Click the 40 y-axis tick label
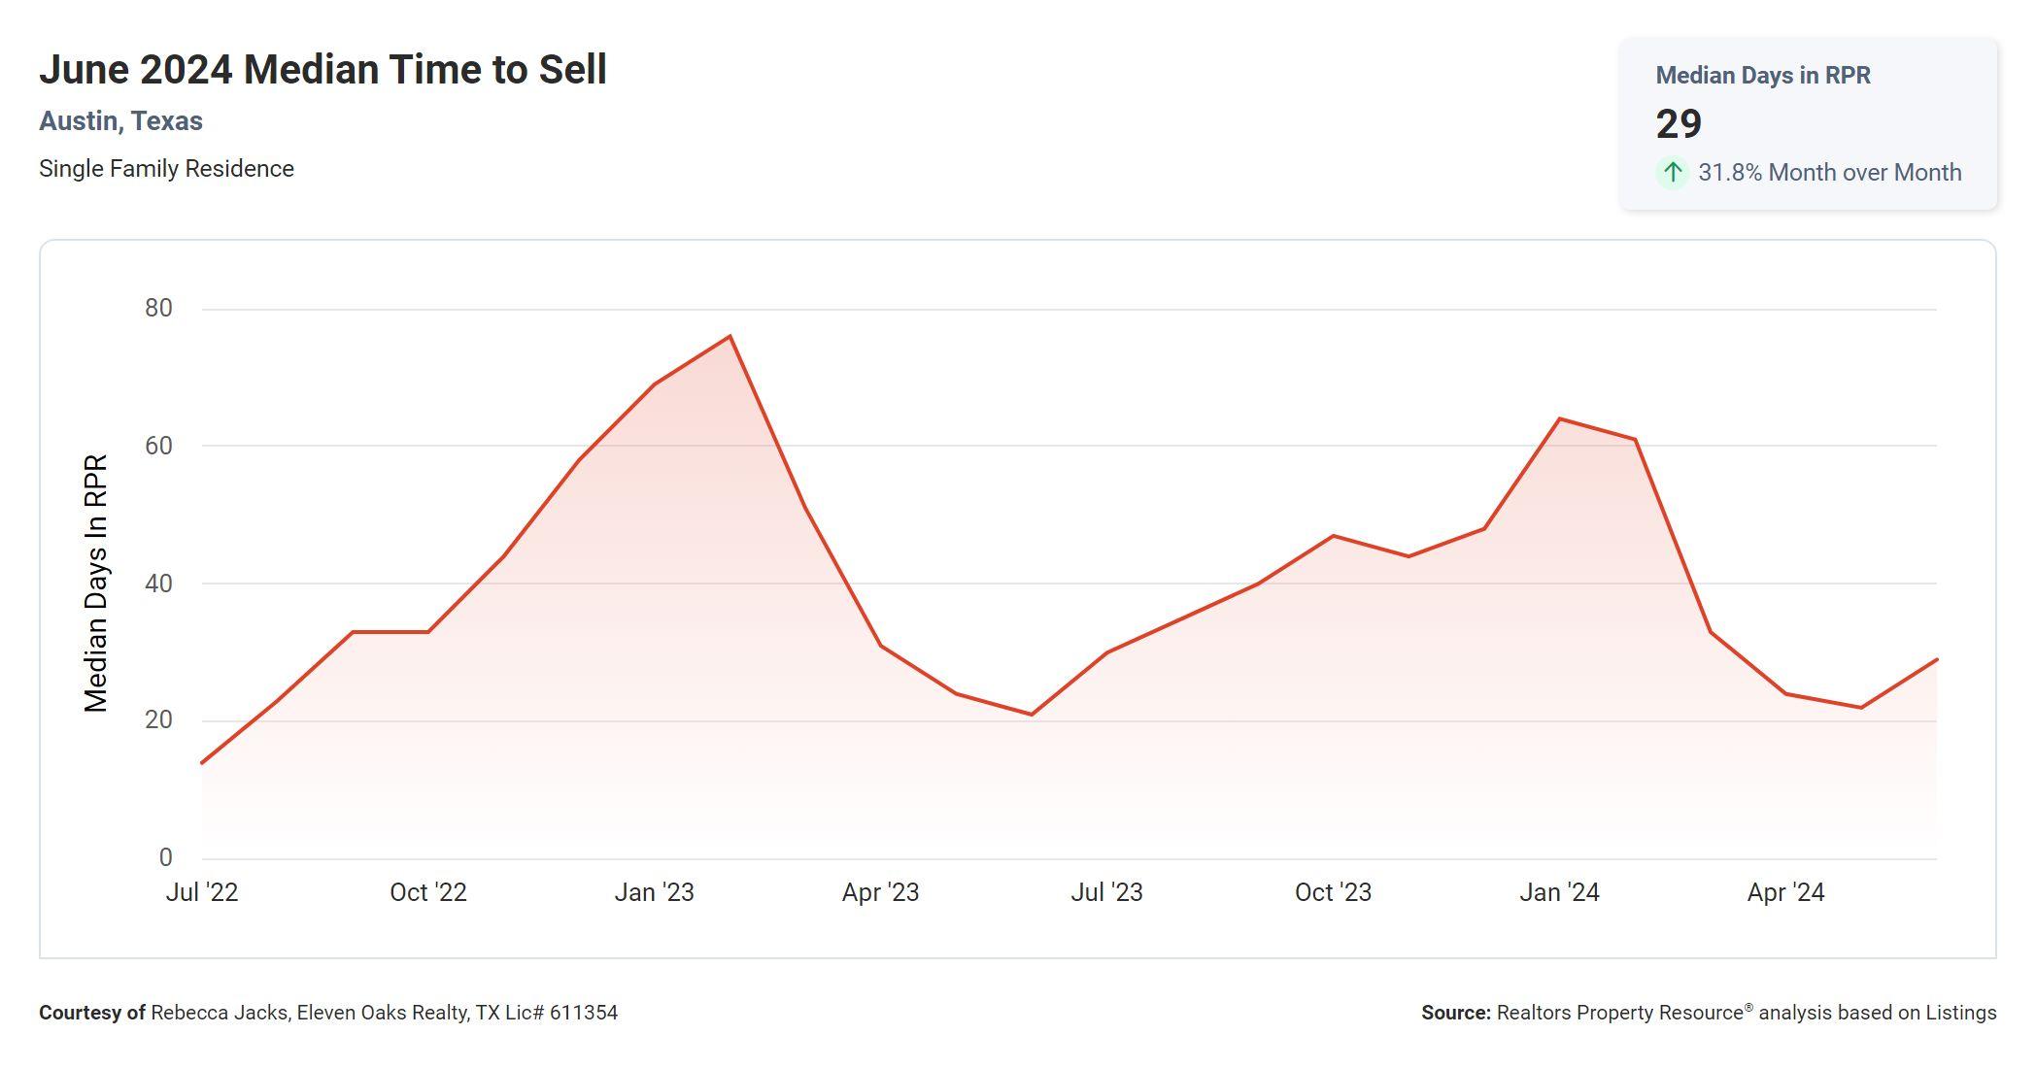The width and height of the screenshot is (2036, 1068). coord(158,584)
